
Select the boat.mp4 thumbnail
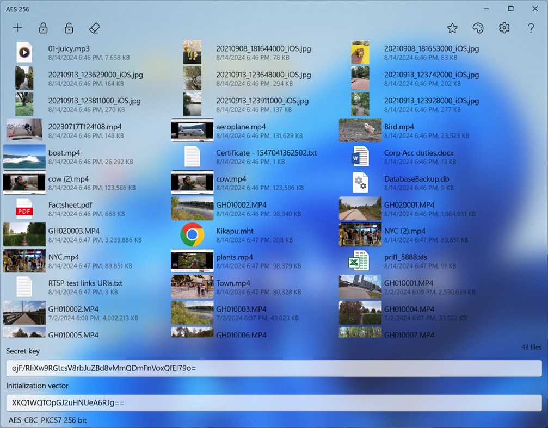24,156
